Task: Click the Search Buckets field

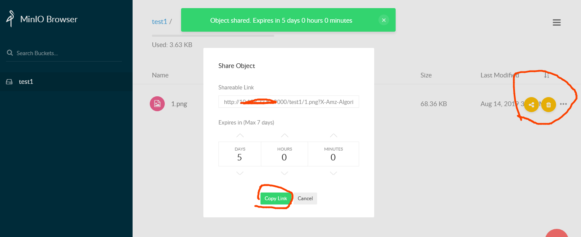Action: [x=64, y=53]
